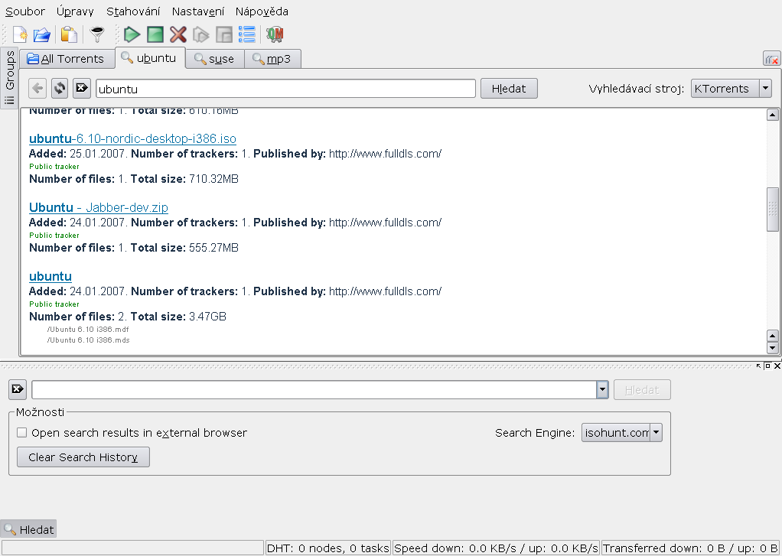Clear the ubuntu search field icon
Image resolution: width=782 pixels, height=556 pixels.
coord(82,88)
